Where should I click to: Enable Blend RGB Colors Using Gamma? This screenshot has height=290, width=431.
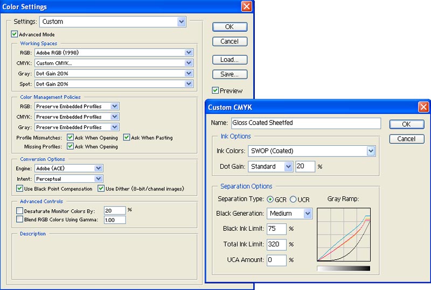(x=20, y=220)
